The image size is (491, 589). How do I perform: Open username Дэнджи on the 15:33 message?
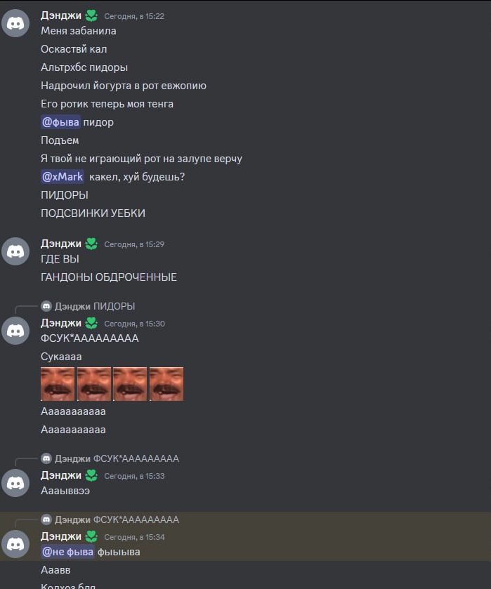[61, 475]
